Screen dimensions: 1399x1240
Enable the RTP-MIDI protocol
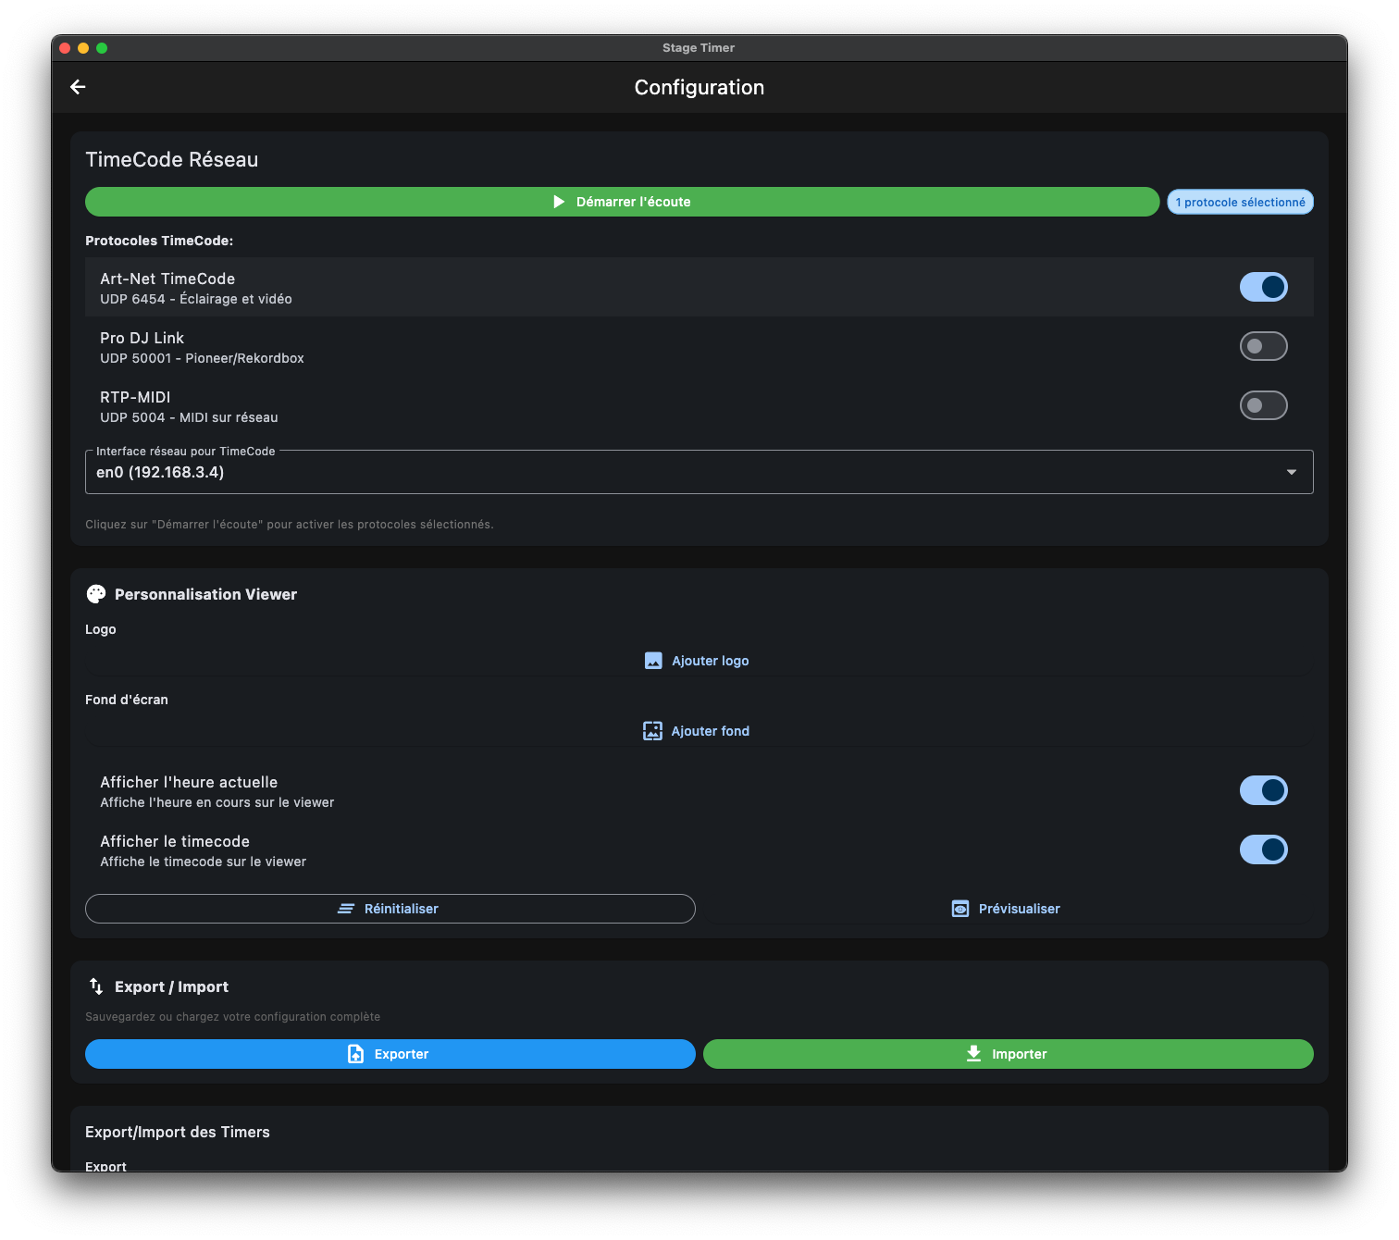(1263, 404)
